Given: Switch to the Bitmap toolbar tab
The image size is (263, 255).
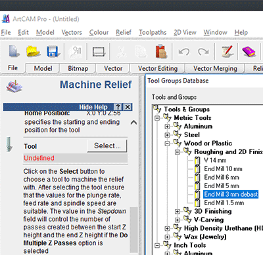Looking at the screenshot, I should [78, 68].
